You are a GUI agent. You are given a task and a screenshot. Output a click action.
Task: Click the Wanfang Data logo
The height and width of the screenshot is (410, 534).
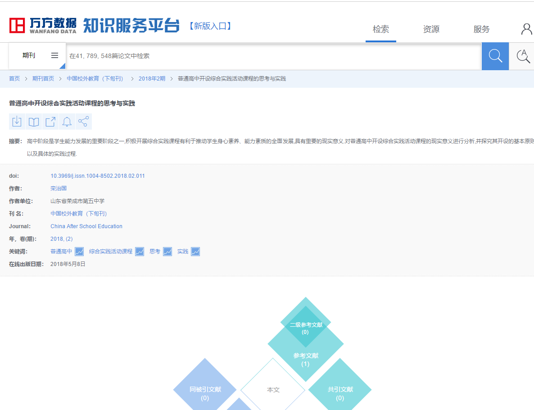[x=43, y=26]
